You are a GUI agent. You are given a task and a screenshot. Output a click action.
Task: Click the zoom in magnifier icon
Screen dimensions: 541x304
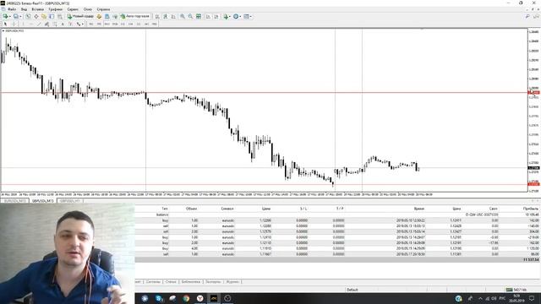coord(183,16)
